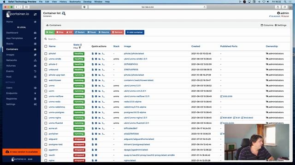
Task: Click the sidebar collapse arrows icon
Action: click(x=35, y=14)
